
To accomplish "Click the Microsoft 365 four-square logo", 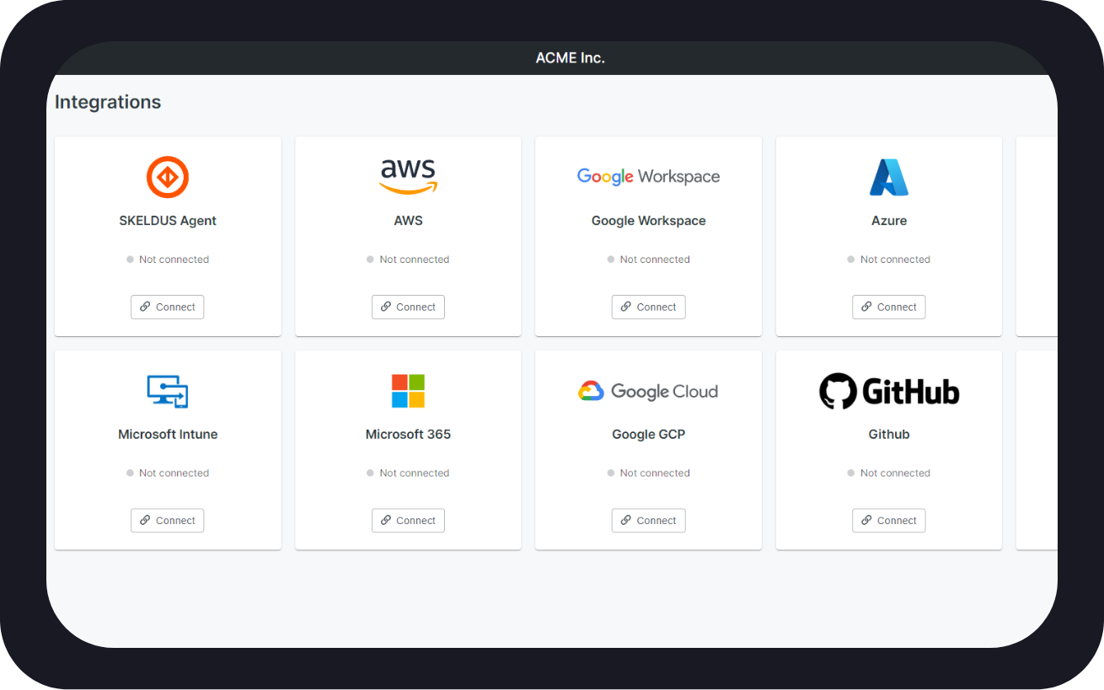I will pyautogui.click(x=408, y=391).
